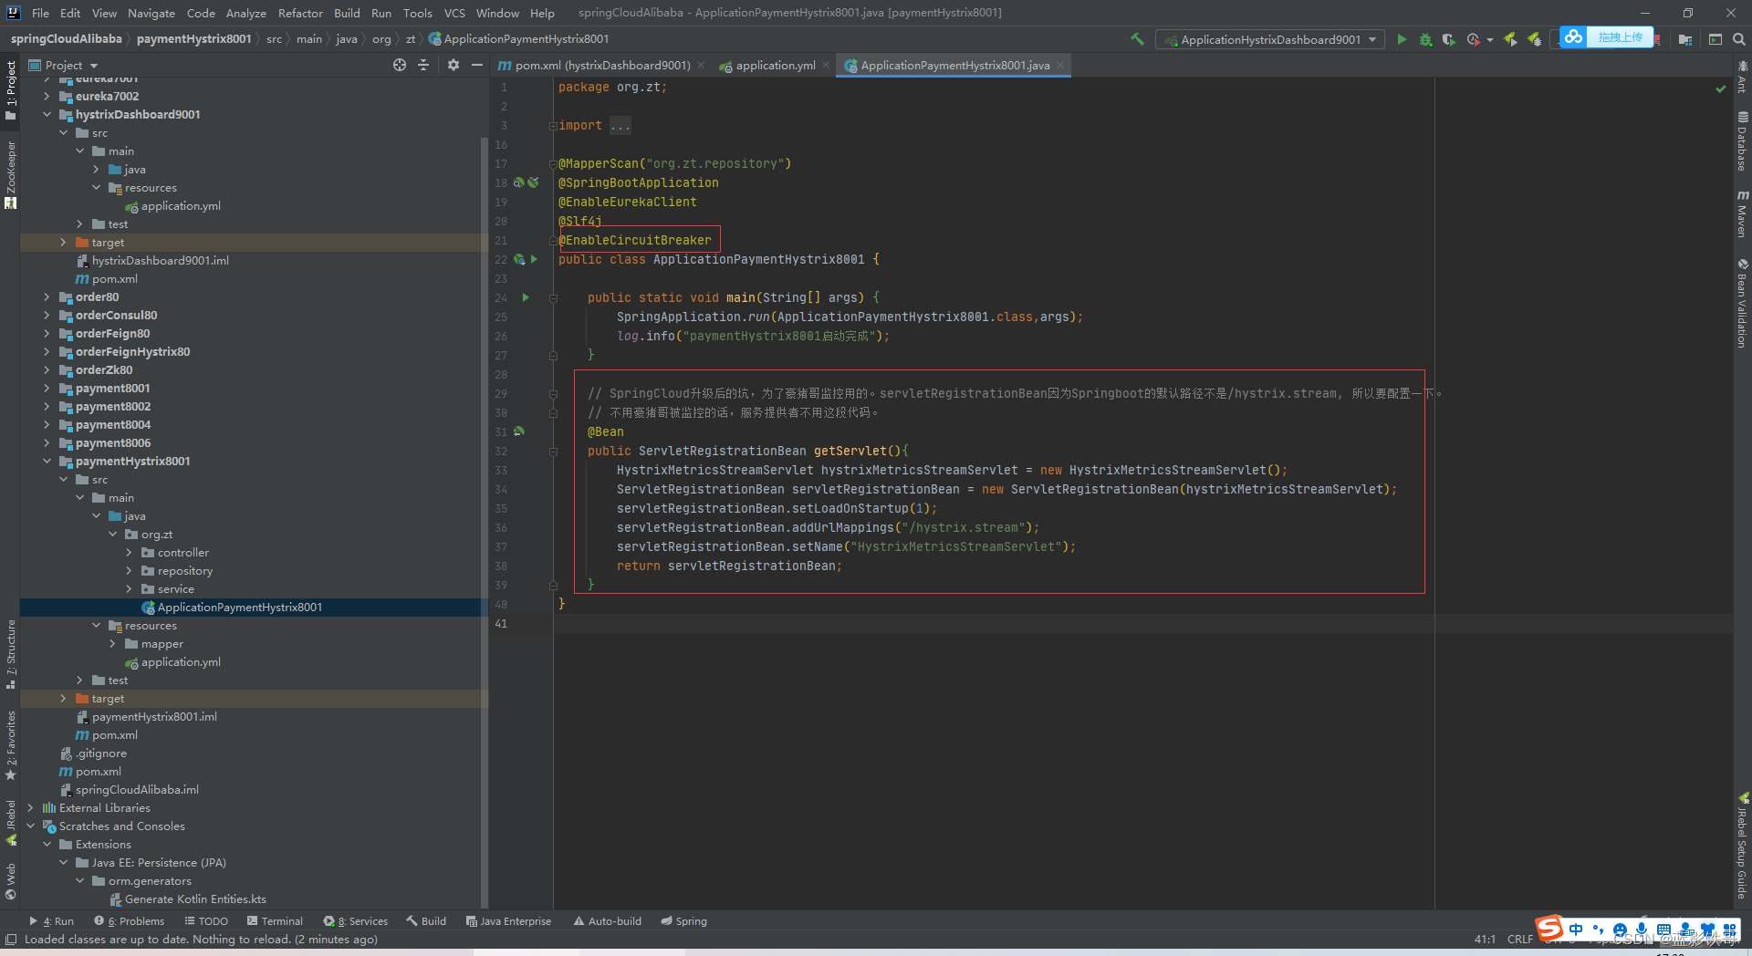Expand the controller package
The width and height of the screenshot is (1752, 956).
tap(130, 552)
